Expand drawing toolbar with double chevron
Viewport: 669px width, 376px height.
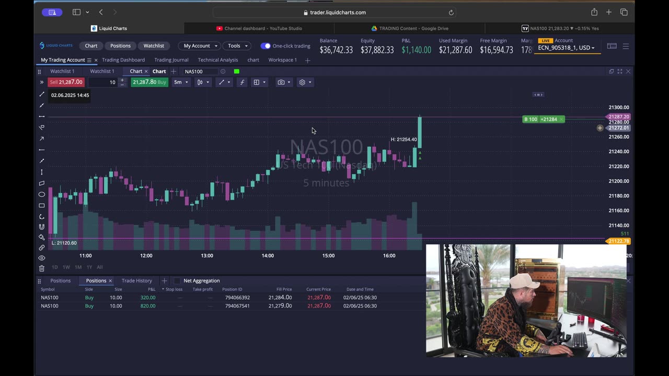pyautogui.click(x=41, y=82)
